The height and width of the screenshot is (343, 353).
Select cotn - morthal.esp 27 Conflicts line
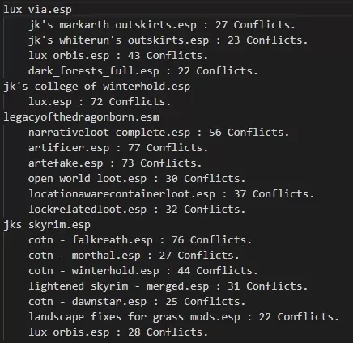[x=134, y=256]
